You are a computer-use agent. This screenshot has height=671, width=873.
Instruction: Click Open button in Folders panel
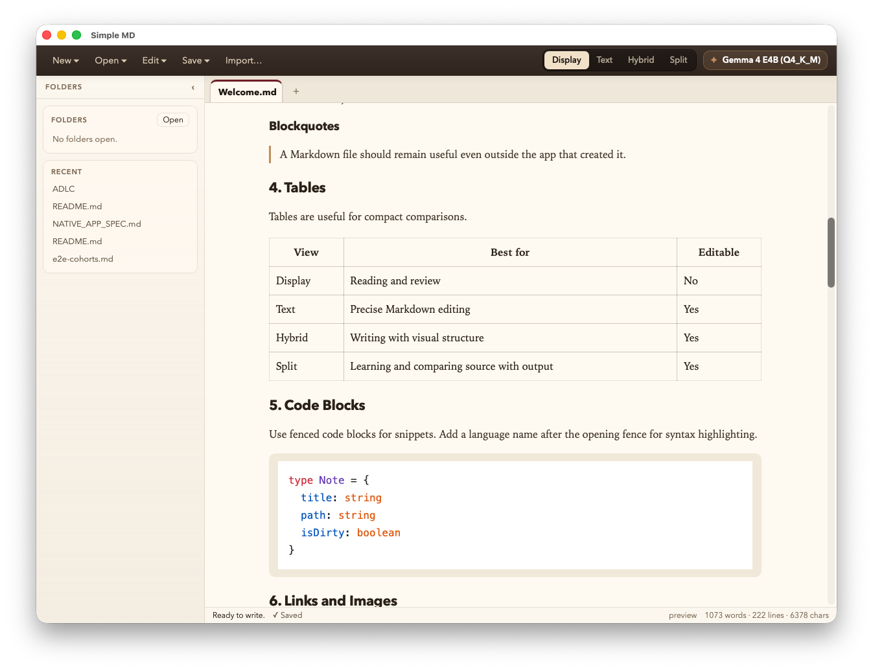coord(173,120)
